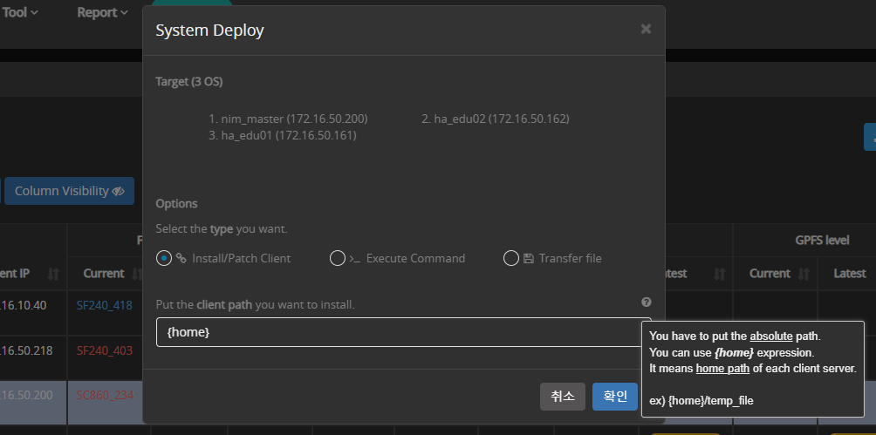This screenshot has height=435, width=876.
Task: Open the SF240_418 firmware link
Action: pyautogui.click(x=104, y=304)
